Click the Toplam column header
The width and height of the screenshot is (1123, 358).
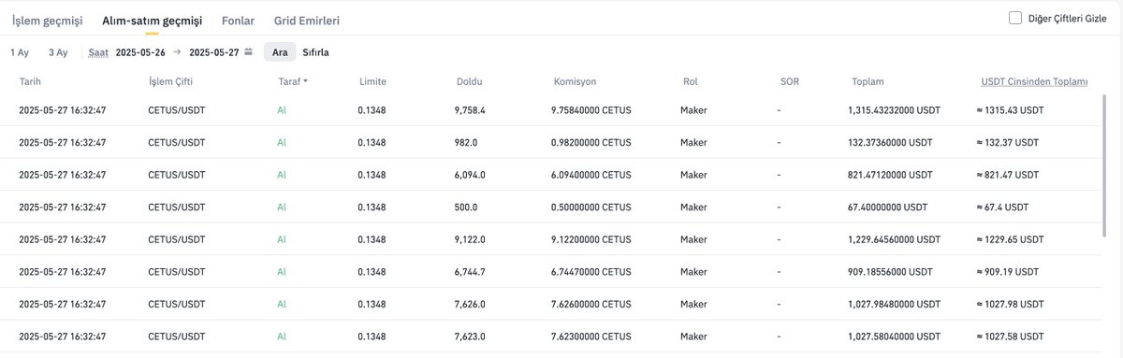(868, 81)
